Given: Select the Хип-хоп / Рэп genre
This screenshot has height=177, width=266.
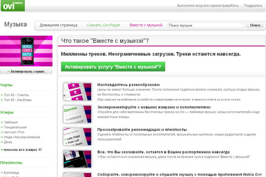Looking at the screenshot, I should click(x=14, y=132).
